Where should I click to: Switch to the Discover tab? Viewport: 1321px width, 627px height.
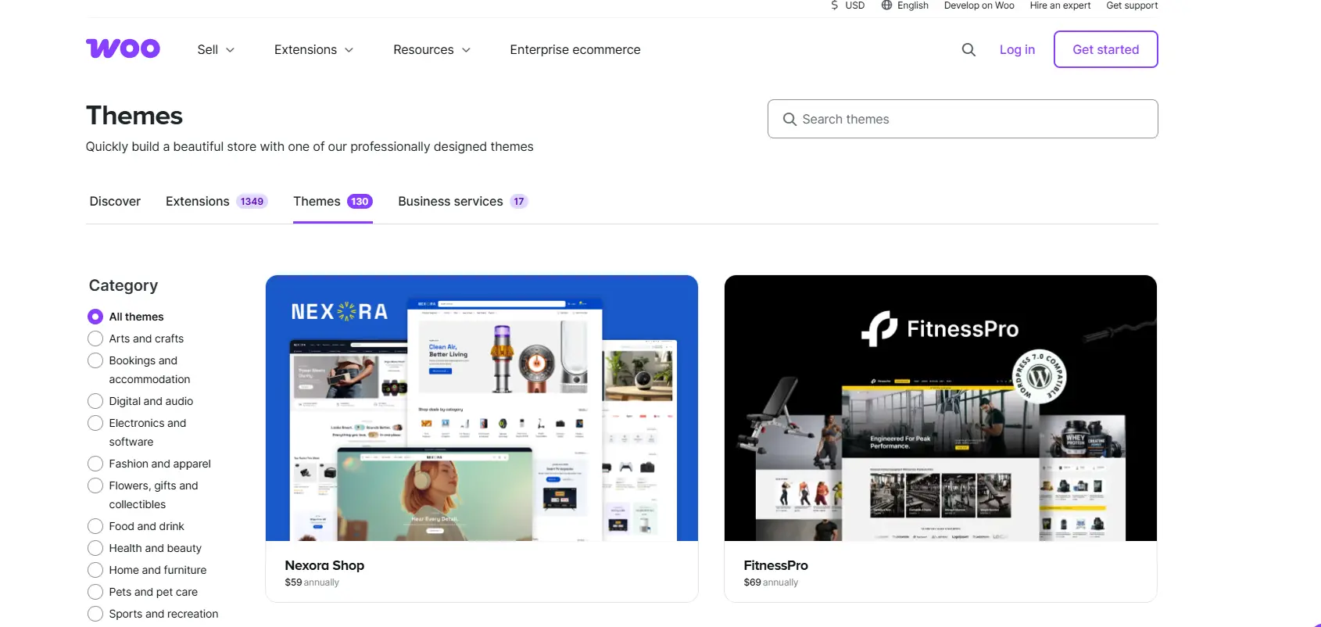click(x=115, y=201)
